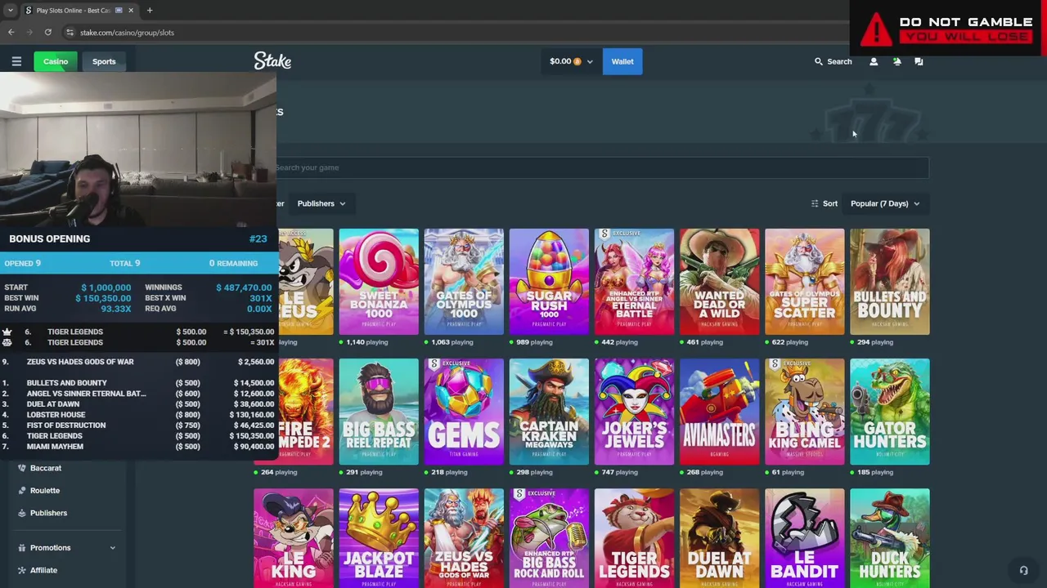Open Le Bandit game tile
This screenshot has width=1047, height=588.
pos(804,538)
